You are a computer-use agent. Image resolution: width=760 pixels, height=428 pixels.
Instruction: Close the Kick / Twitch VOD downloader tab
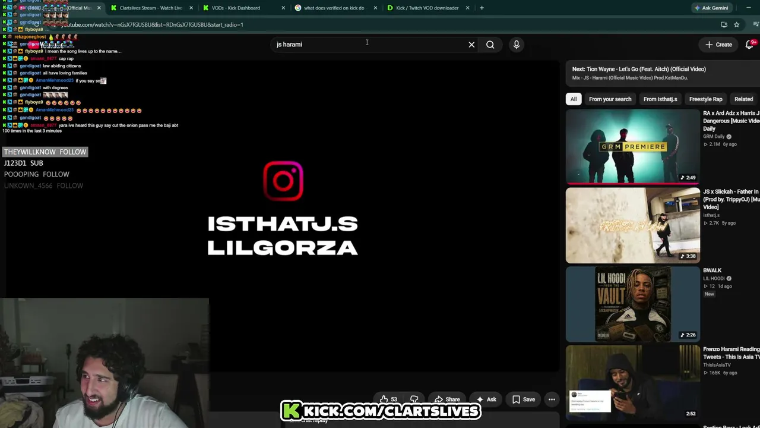pyautogui.click(x=468, y=8)
